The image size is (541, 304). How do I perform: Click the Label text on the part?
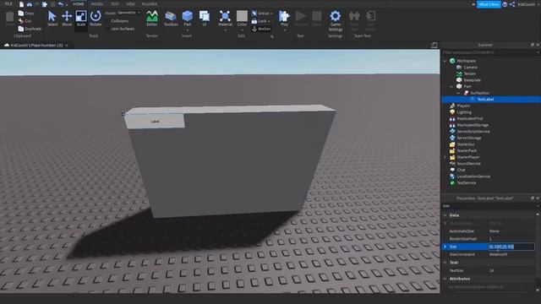pyautogui.click(x=155, y=122)
